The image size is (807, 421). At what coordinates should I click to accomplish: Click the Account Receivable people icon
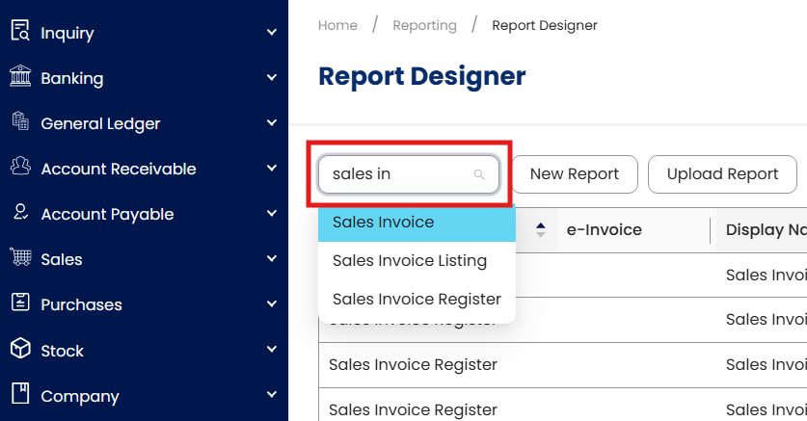pyautogui.click(x=19, y=168)
